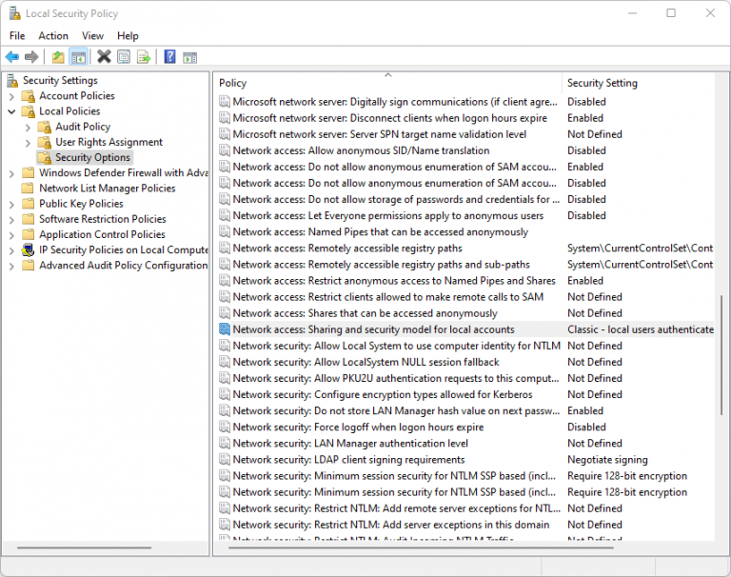Image resolution: width=731 pixels, height=577 pixels.
Task: Collapse the Local Policies tree node
Action: pos(12,112)
